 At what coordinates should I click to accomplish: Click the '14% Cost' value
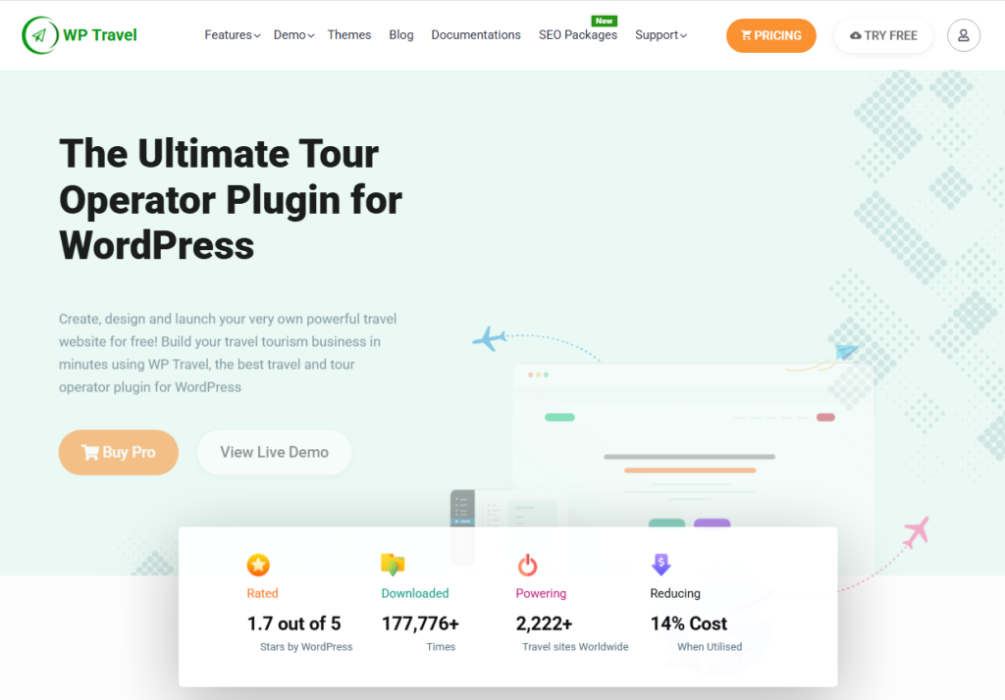[x=689, y=624]
